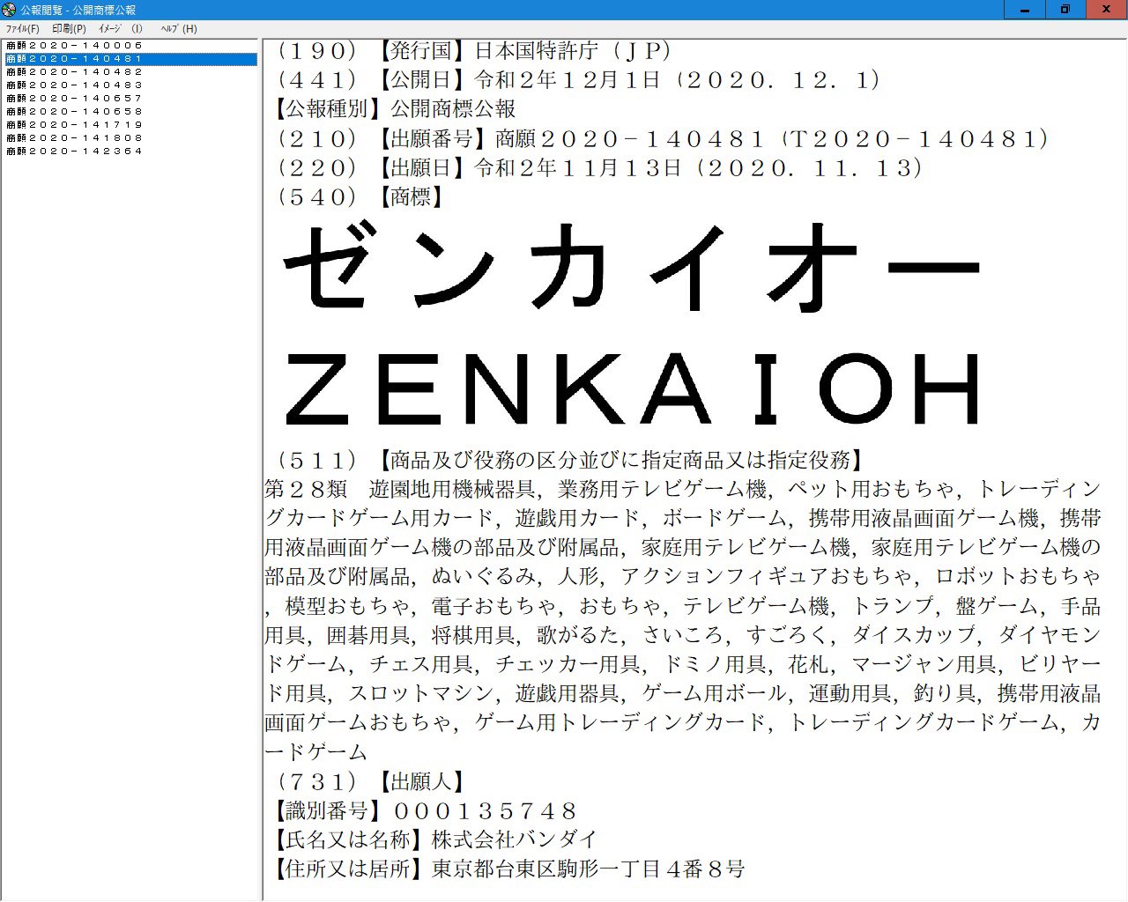Image resolution: width=1128 pixels, height=902 pixels.
Task: Select list entry 商願2020-141719
Action: [74, 125]
